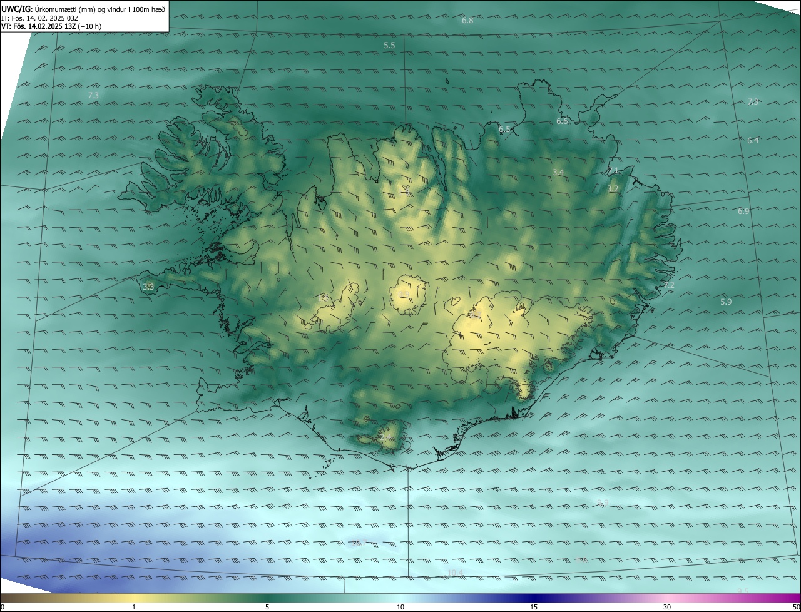Screen dimensions: 801x612
Task: Click the 7.3 label above the 6.4 label
Action: [x=753, y=101]
